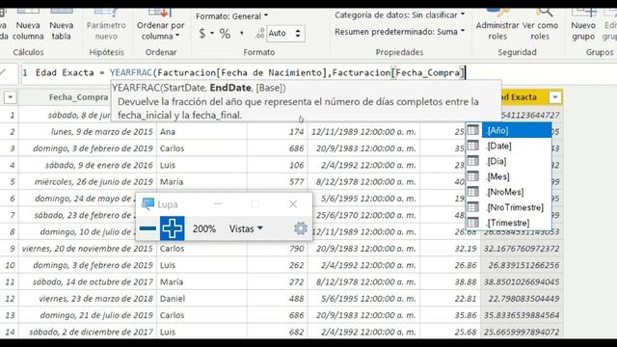This screenshot has width=617, height=347.
Task: Open Categoría de datos dropdown
Action: [x=399, y=15]
